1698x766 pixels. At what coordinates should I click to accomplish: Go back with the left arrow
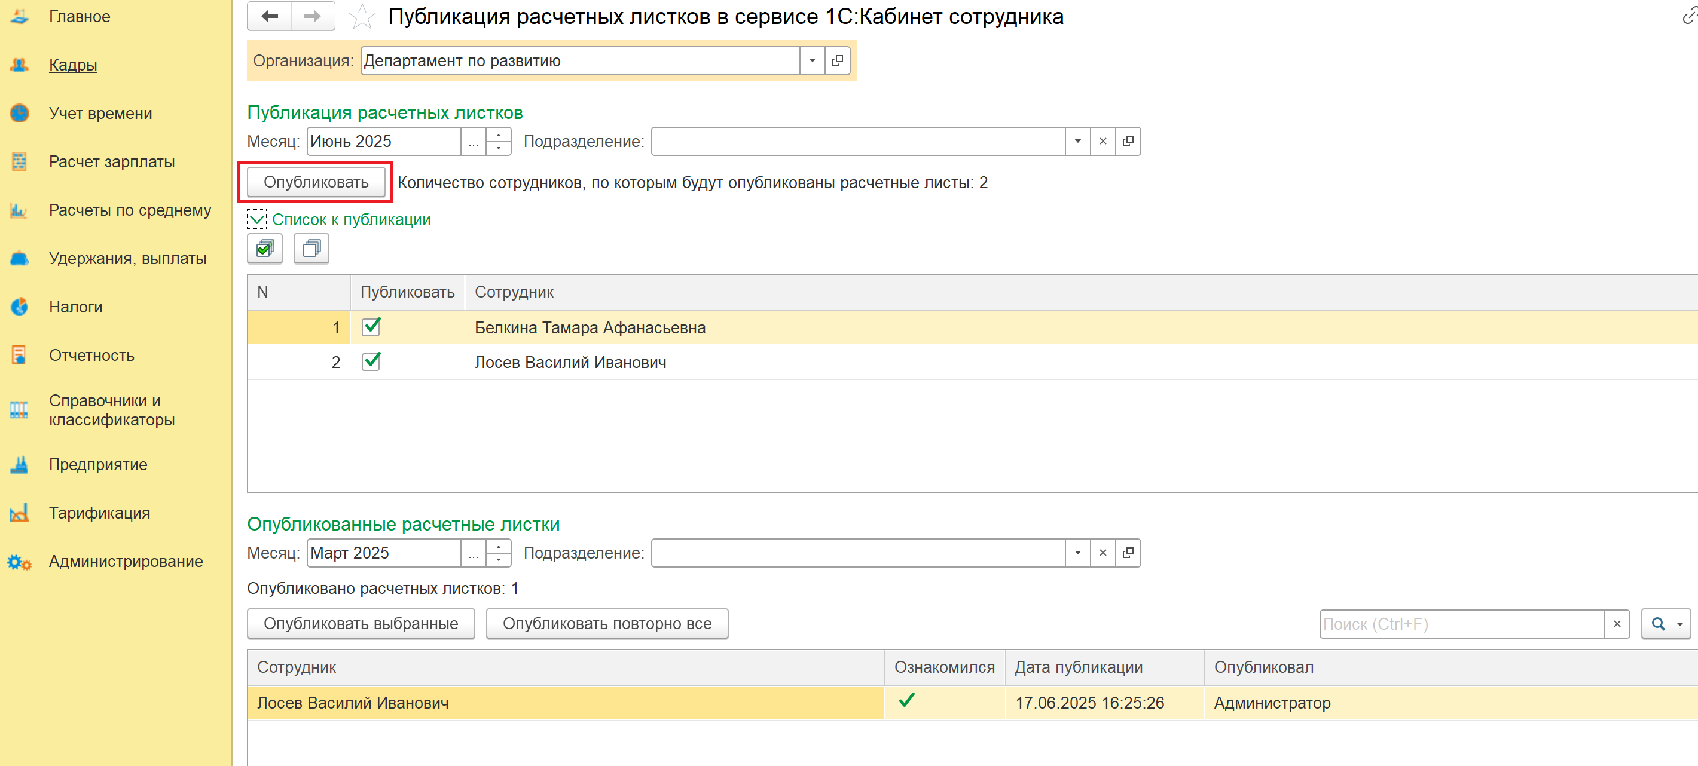tap(270, 17)
